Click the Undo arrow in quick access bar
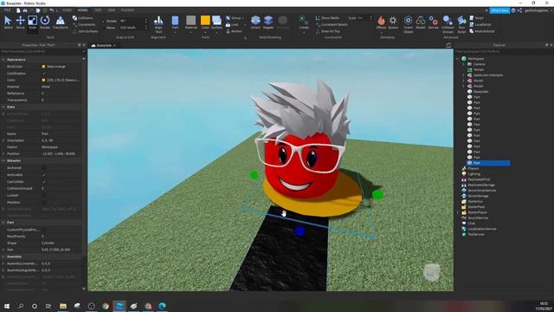This screenshot has height=312, width=554. pyautogui.click(x=52, y=10)
